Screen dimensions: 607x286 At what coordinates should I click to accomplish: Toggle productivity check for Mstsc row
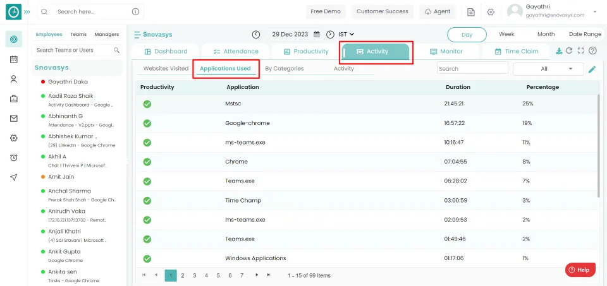click(147, 104)
